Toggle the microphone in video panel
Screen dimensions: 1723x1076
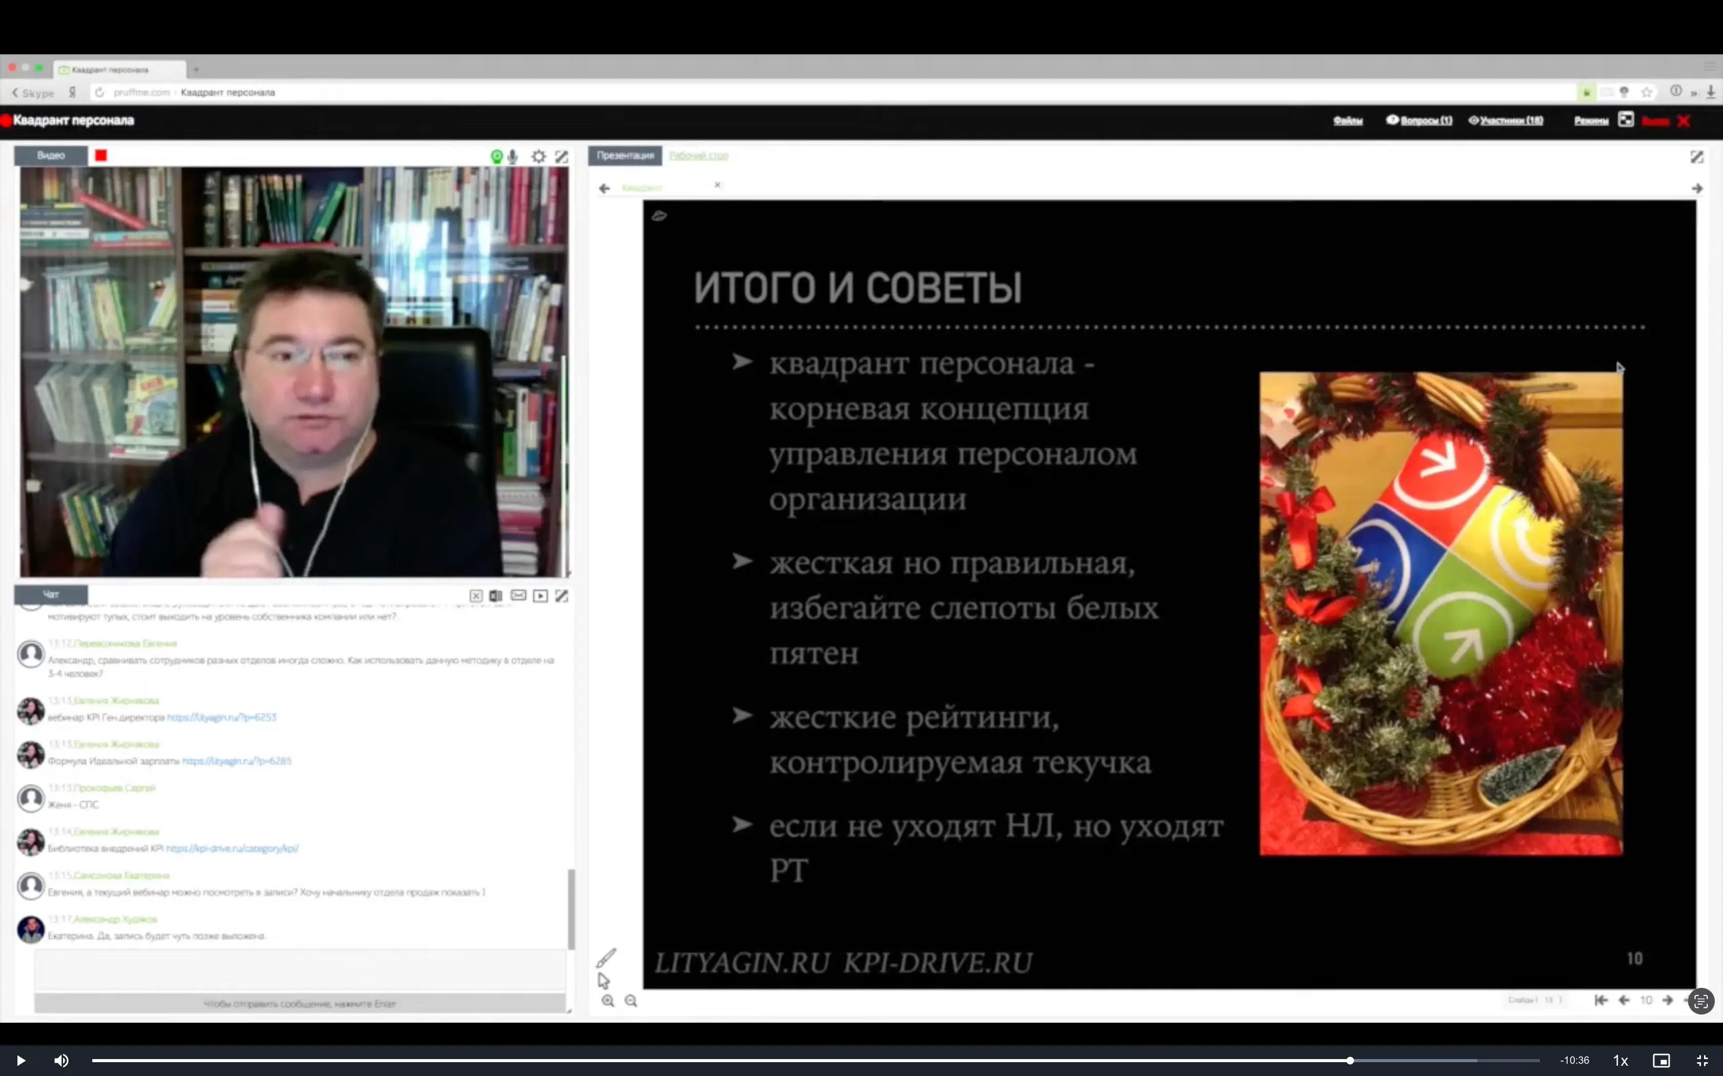[x=513, y=156]
